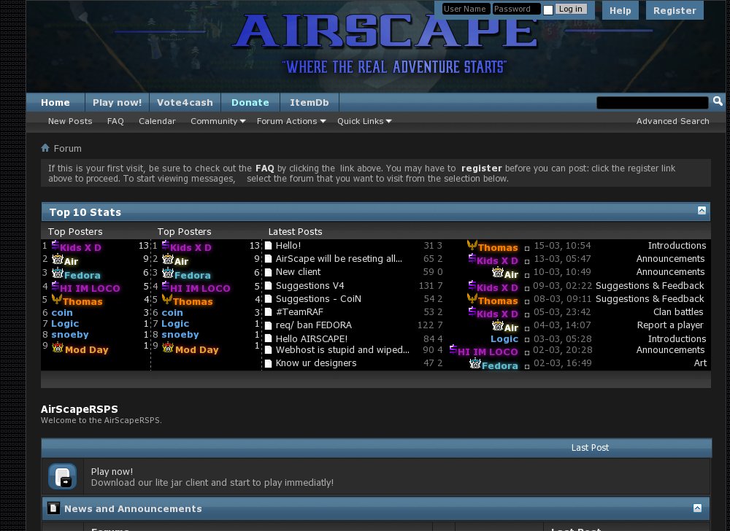This screenshot has width=730, height=531.
Task: Open the Advanced Search link
Action: point(672,121)
